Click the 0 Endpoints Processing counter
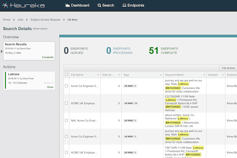 [119, 51]
